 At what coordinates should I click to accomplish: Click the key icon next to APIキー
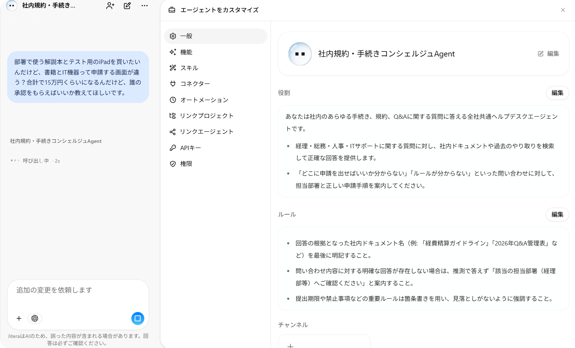point(173,148)
